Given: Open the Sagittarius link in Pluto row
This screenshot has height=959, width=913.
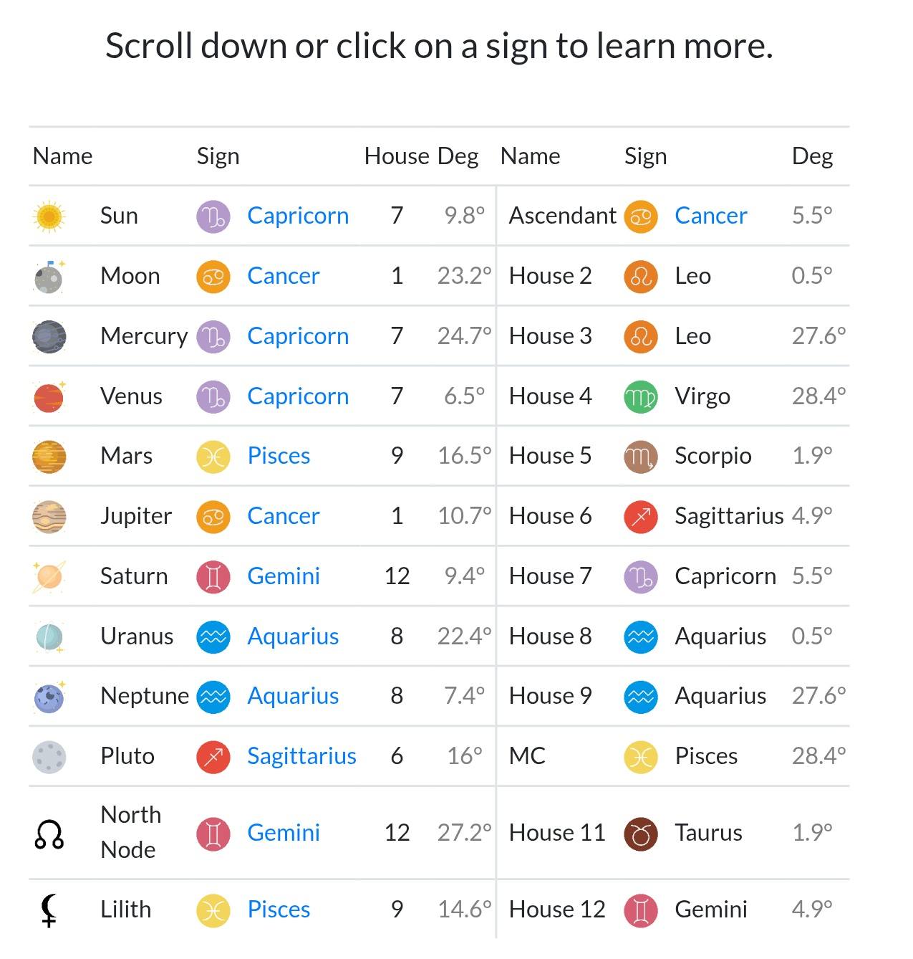Looking at the screenshot, I should point(301,756).
